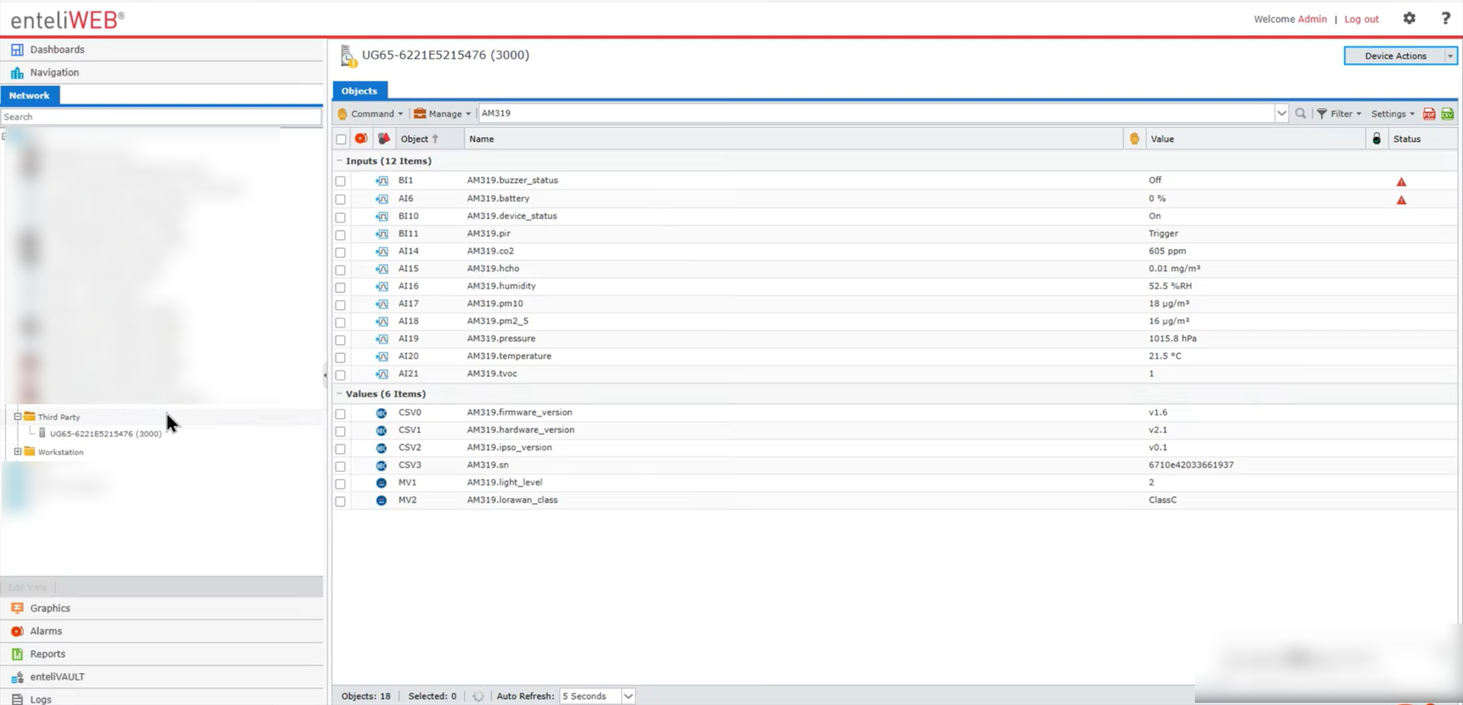
Task: Collapse the Inputs (12 Items) group
Action: pos(340,161)
